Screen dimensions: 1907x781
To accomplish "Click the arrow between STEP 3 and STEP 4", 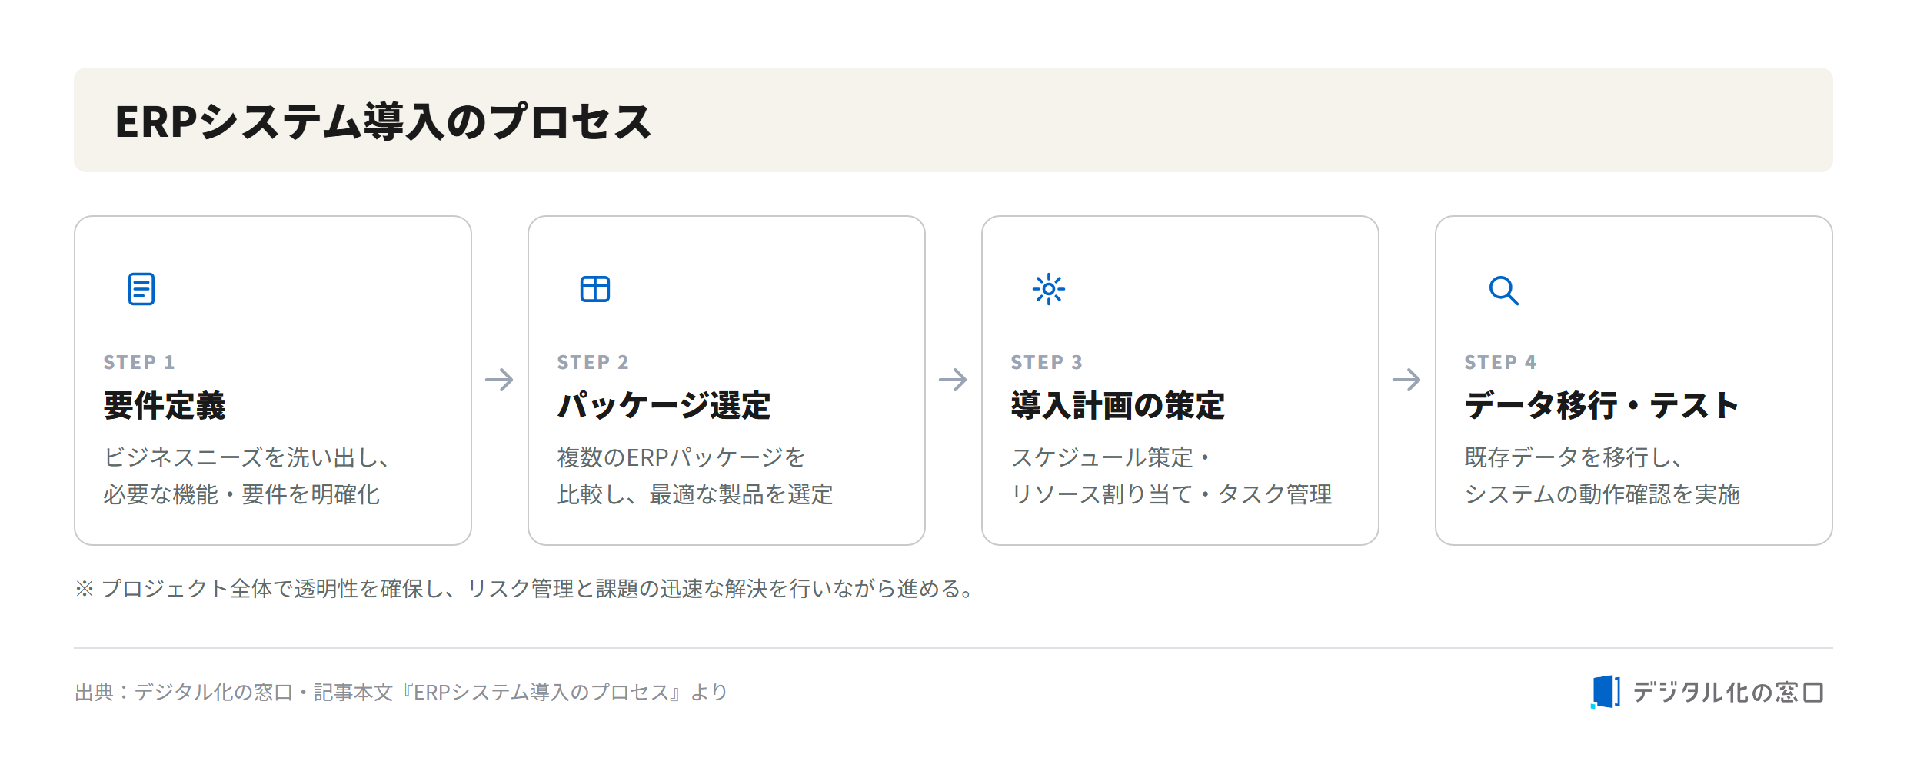I will point(1406,379).
